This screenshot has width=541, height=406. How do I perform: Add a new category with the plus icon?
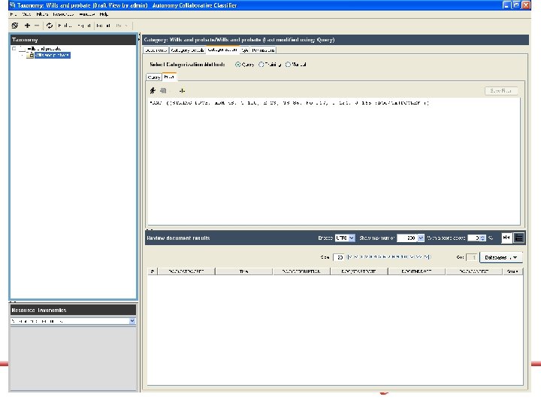pos(27,26)
